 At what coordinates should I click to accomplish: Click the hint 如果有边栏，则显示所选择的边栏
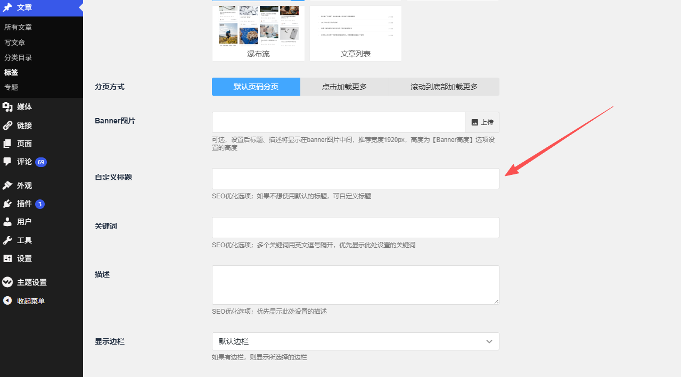coord(259,357)
